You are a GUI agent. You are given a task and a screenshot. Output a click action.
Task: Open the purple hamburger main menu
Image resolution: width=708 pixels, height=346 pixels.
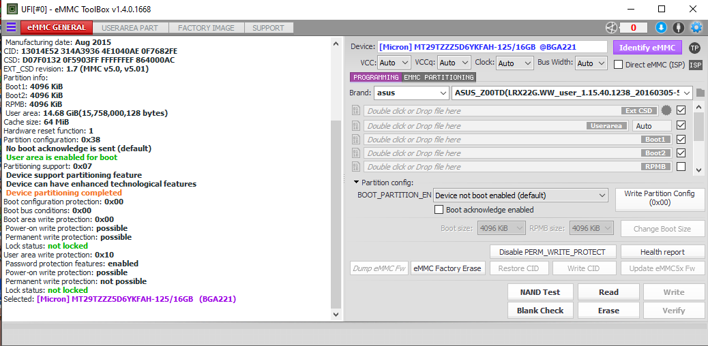pyautogui.click(x=12, y=27)
